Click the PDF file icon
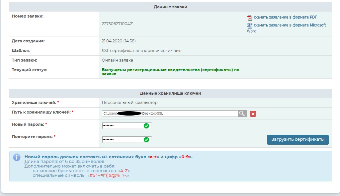340x196 pixels. pos(250,18)
